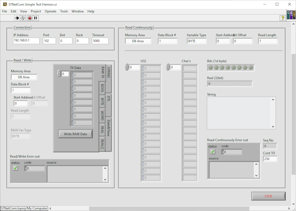This screenshot has height=211, width=296.
Task: Click the LabVIEW icon in the title bar
Action: pos(5,4)
